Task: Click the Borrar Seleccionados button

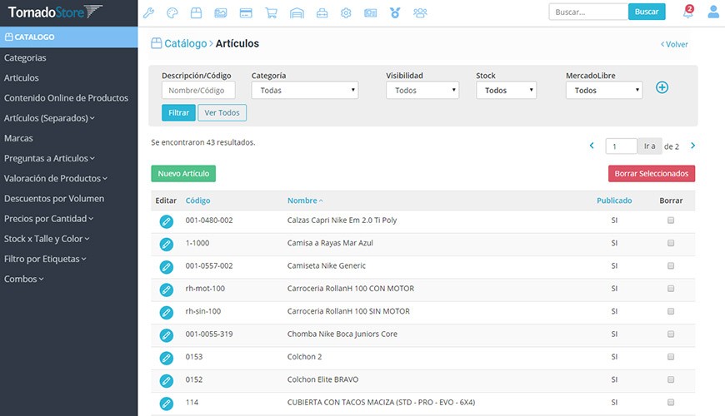Action: [x=652, y=174]
